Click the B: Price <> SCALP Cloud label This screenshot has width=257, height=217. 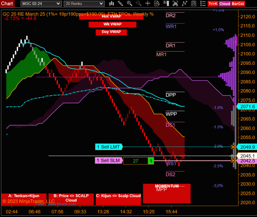coord(71,199)
